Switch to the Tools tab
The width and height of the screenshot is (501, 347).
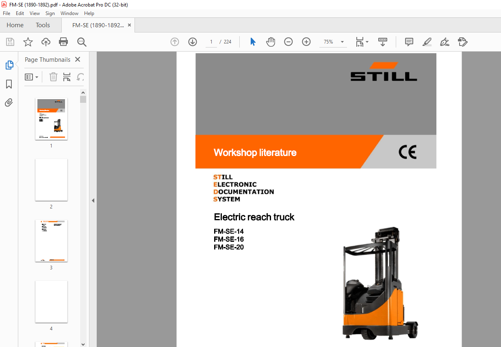point(43,25)
